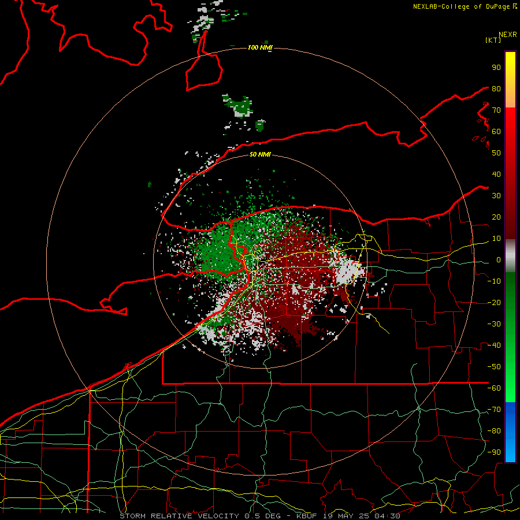Click the -60 value on the velocity scale
This screenshot has width=520, height=520.
pyautogui.click(x=494, y=388)
